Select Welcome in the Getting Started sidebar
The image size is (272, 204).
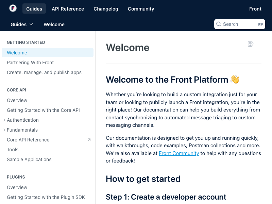coord(48,53)
